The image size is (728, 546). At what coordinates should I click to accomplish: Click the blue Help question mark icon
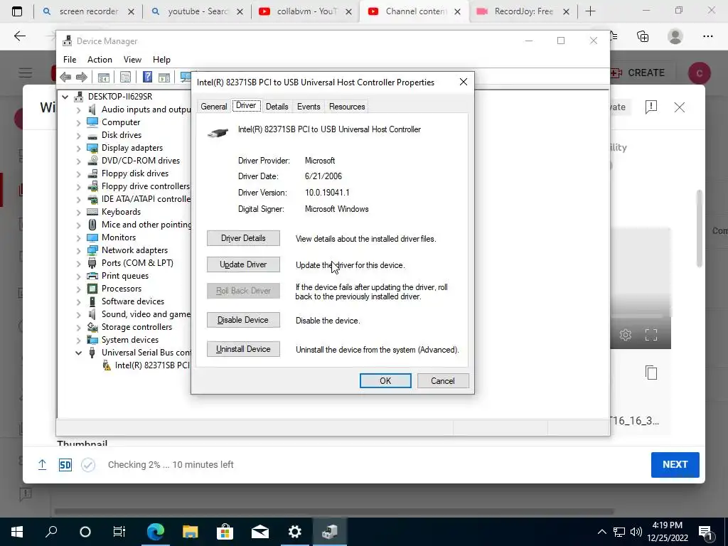pos(147,77)
